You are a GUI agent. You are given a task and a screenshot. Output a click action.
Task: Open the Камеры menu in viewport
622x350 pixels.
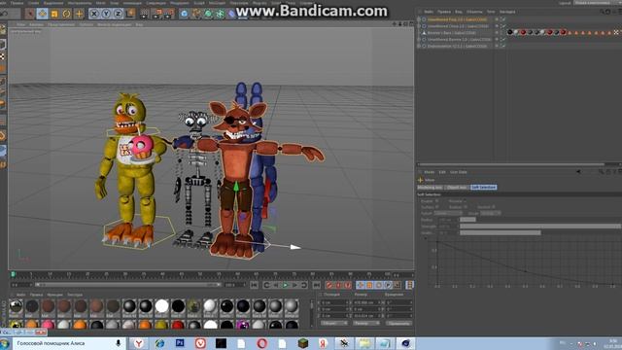36,24
